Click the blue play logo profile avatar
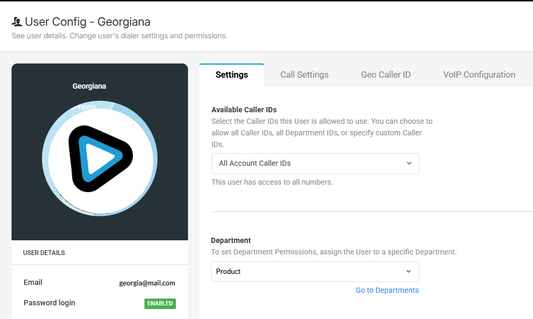533x319 pixels. pos(100,158)
